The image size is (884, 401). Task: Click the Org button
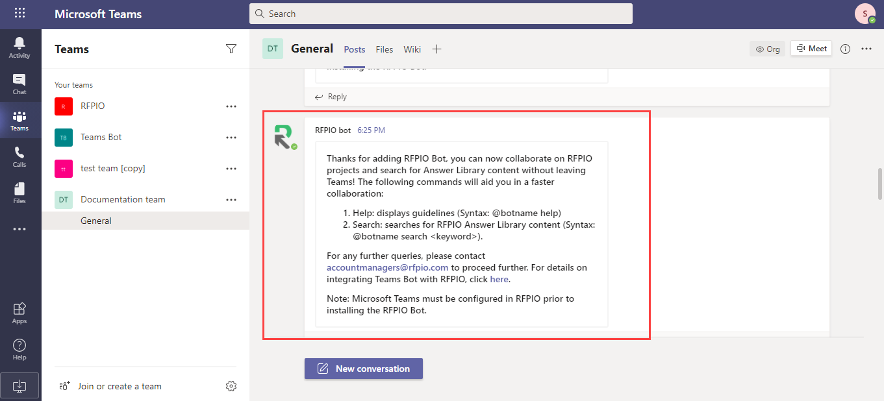pyautogui.click(x=767, y=49)
